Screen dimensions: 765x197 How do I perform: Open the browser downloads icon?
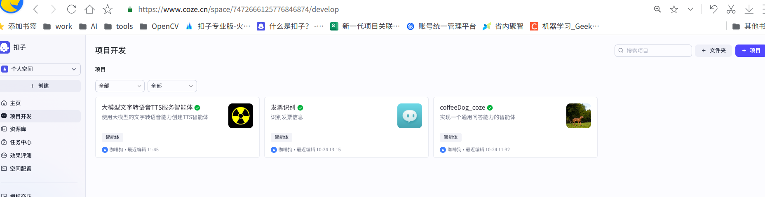[x=749, y=9]
